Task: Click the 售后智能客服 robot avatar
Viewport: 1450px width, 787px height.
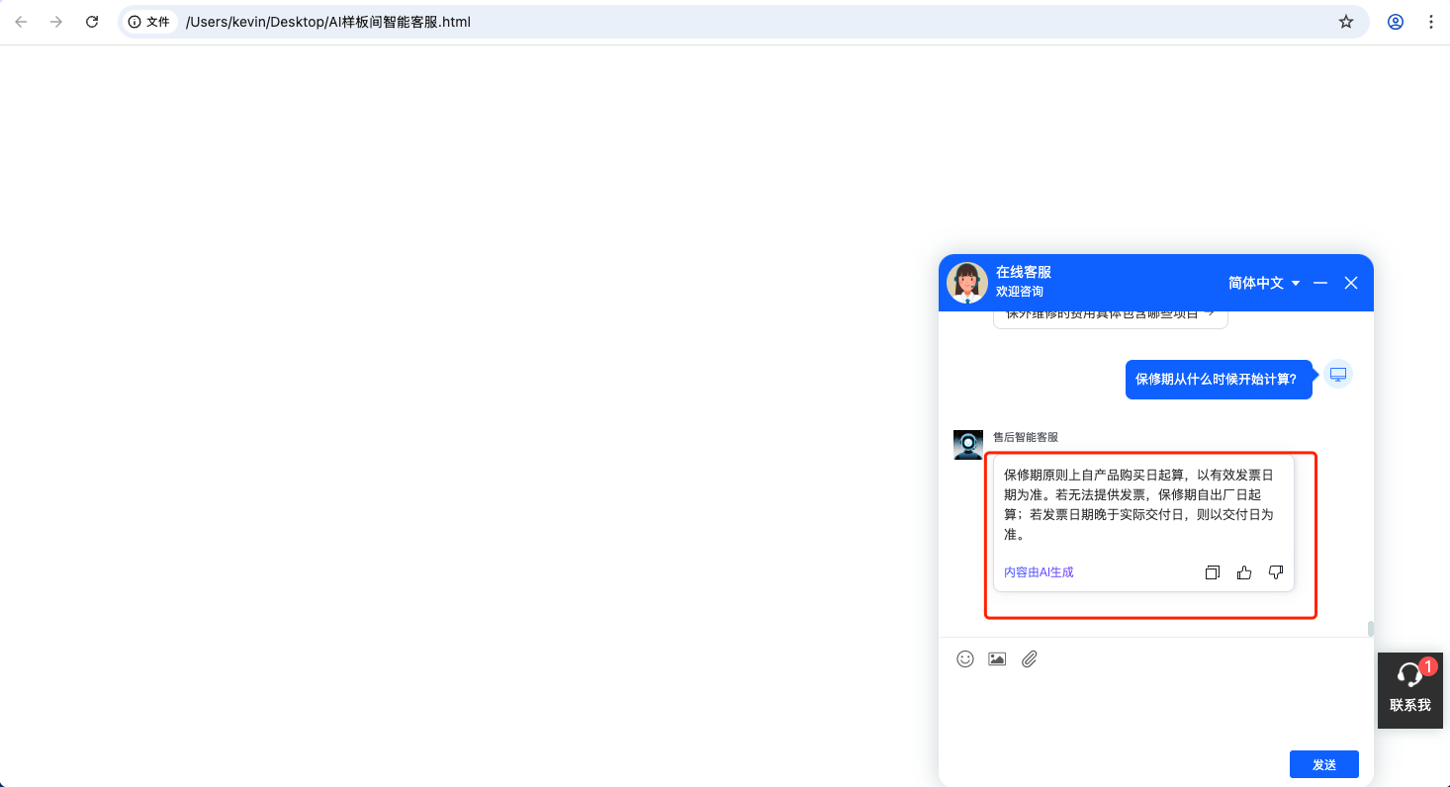Action: coord(968,445)
